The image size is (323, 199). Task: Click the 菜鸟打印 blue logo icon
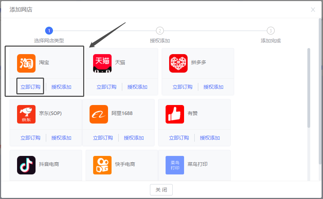tap(175, 165)
